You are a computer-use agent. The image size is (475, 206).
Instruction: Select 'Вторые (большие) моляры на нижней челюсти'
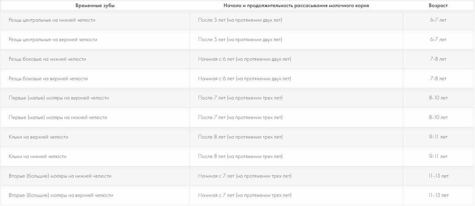click(60, 176)
